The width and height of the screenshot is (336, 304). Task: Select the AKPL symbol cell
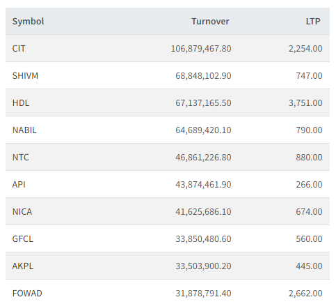[x=23, y=266]
